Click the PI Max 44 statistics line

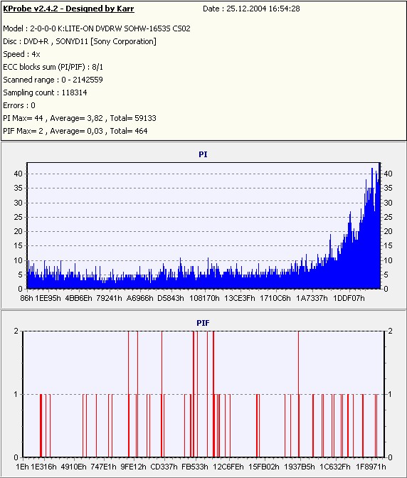(x=80, y=118)
